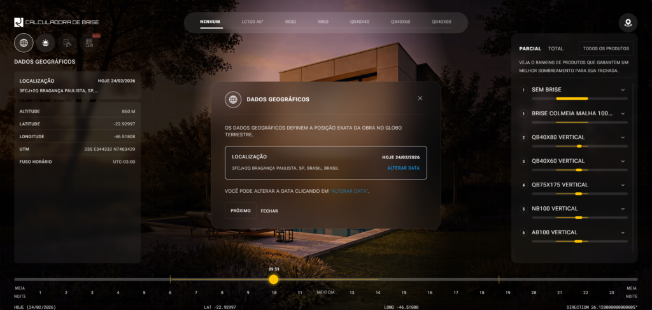Click the SEM BRISE shading bar
The image size is (652, 310).
[579, 99]
